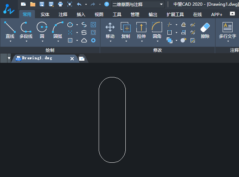Switch to the 实体 ribbon tab

45,14
